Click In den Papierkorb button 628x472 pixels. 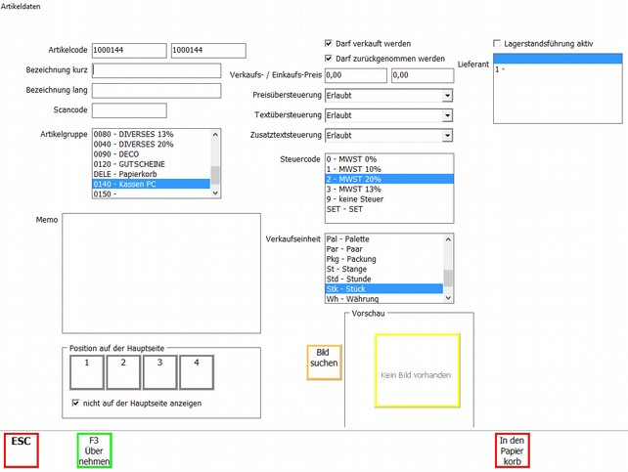point(517,450)
